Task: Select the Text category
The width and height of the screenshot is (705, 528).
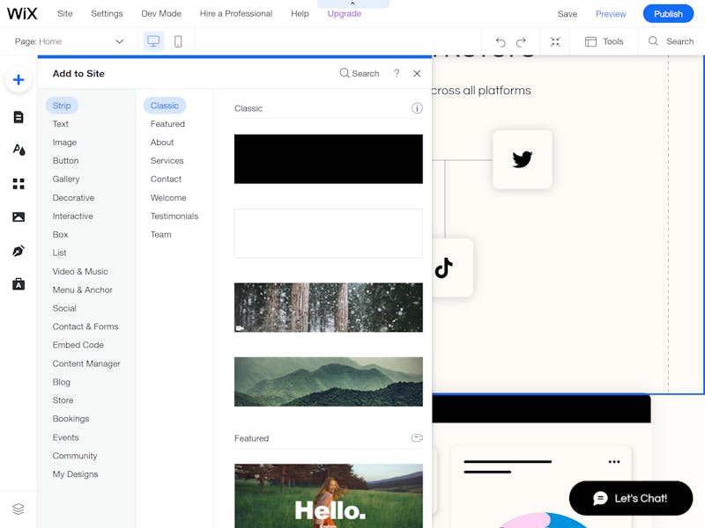Action: 60,124
